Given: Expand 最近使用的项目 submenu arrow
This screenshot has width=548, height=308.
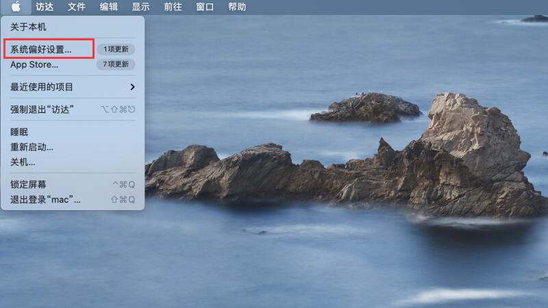Looking at the screenshot, I should 132,87.
